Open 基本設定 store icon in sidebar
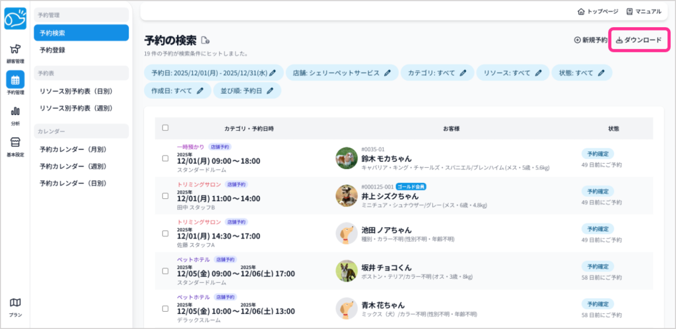 pyautogui.click(x=15, y=145)
